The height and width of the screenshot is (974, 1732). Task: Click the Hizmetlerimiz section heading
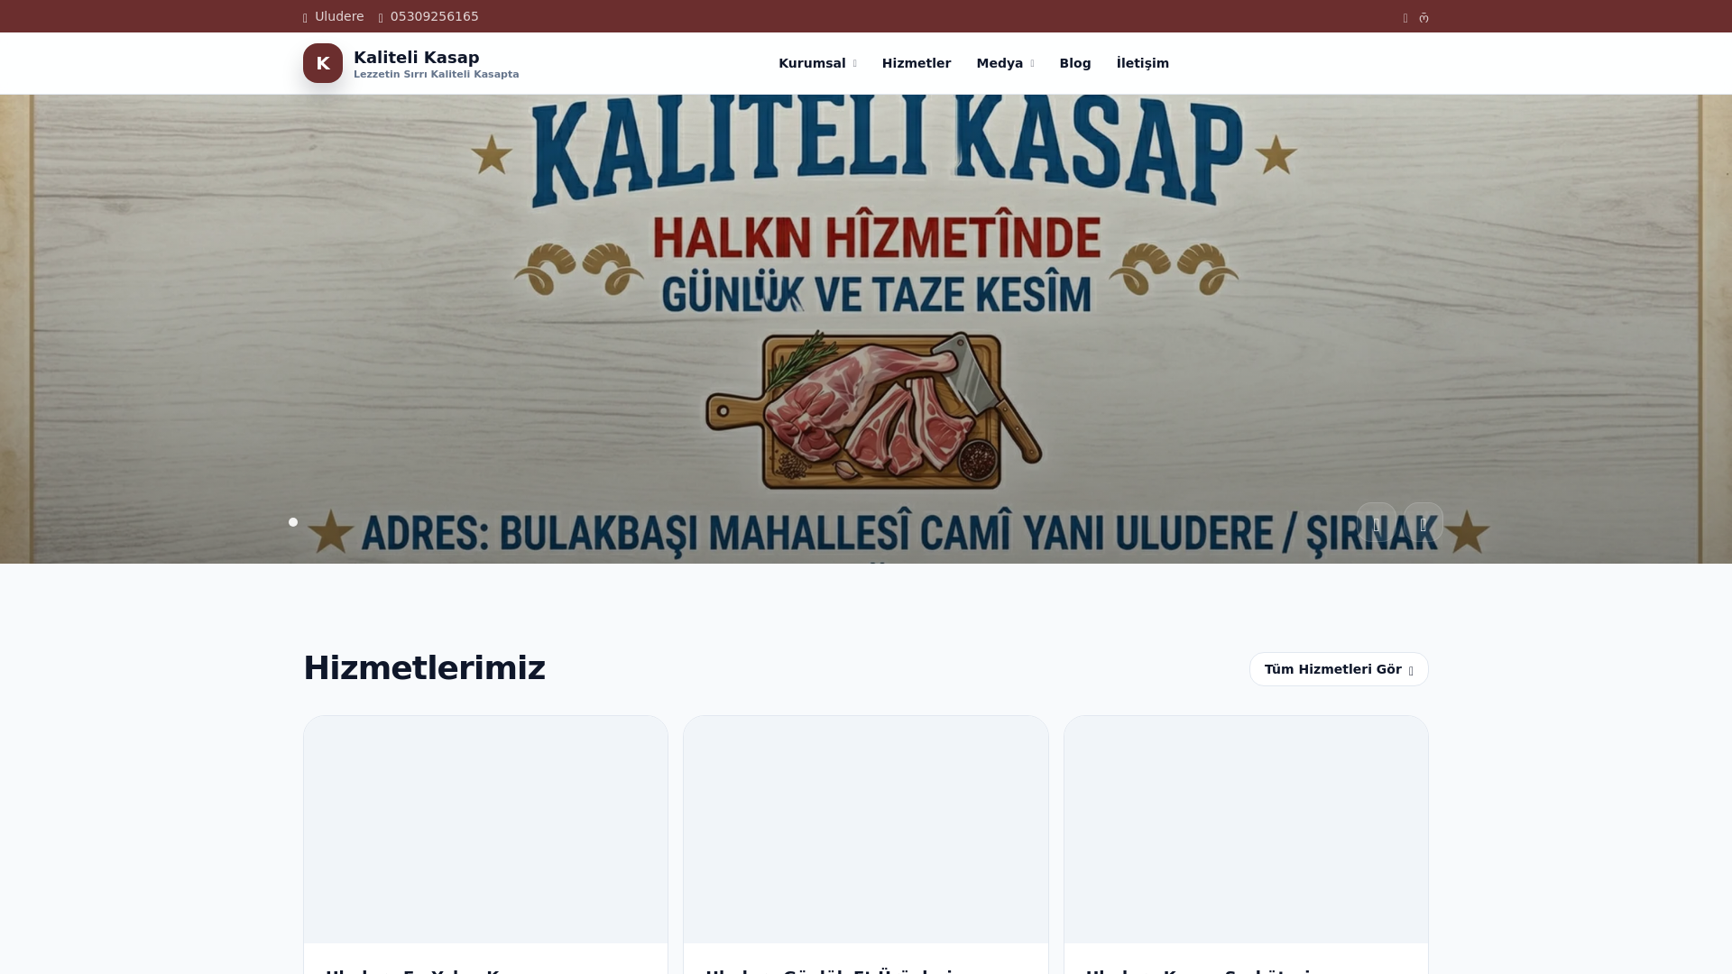(424, 668)
